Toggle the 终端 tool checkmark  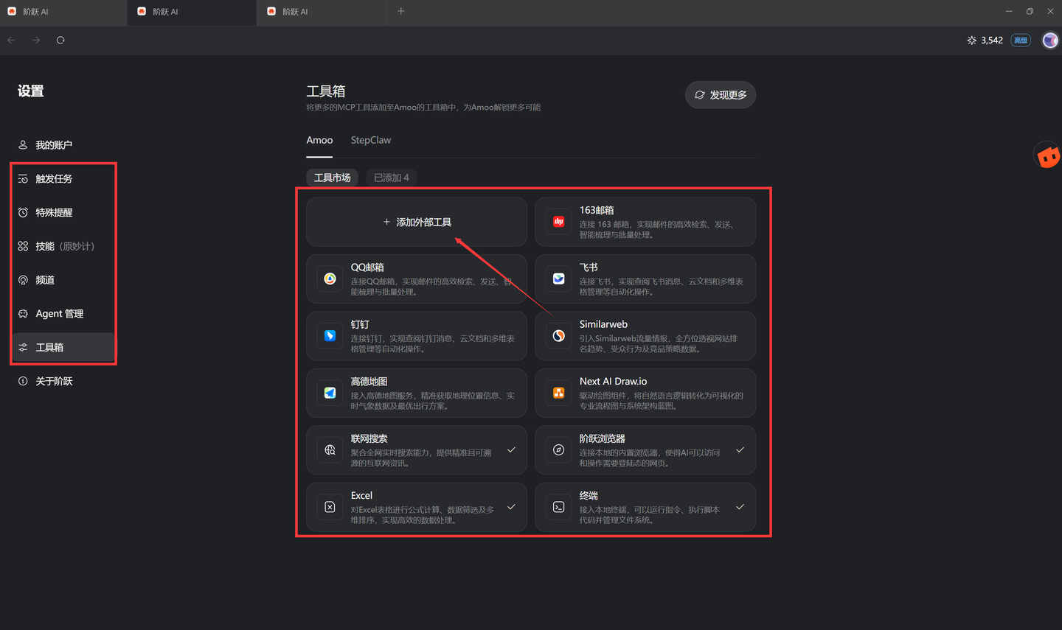[x=740, y=507]
